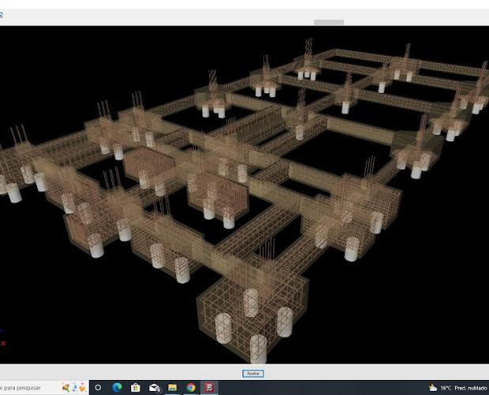This screenshot has height=395, width=489.
Task: Open the Mail app taskbar icon
Action: point(154,388)
